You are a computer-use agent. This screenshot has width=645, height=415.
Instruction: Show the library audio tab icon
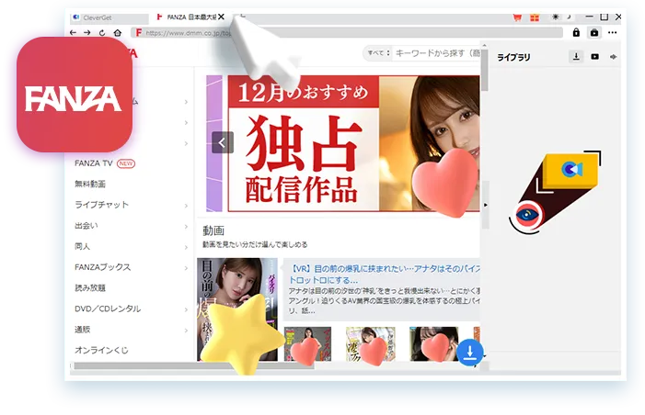tap(614, 57)
